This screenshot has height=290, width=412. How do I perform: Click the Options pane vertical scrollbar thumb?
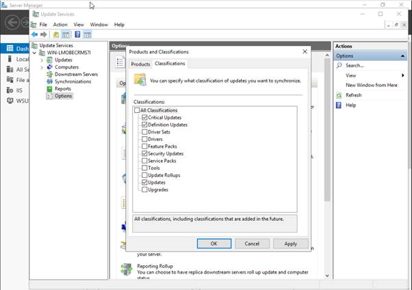click(x=327, y=130)
